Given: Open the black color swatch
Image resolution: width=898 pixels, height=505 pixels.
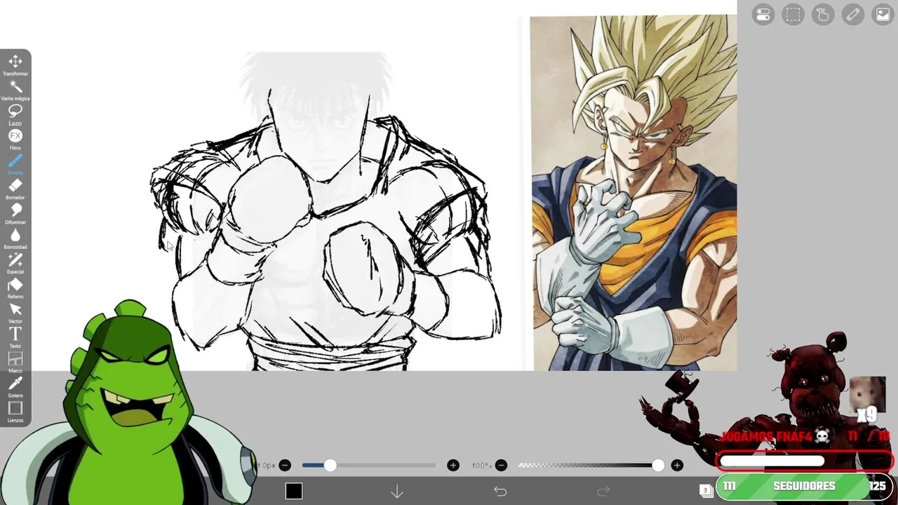Looking at the screenshot, I should [294, 491].
